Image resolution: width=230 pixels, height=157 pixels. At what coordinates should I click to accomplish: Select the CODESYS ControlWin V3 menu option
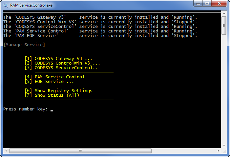(62, 63)
